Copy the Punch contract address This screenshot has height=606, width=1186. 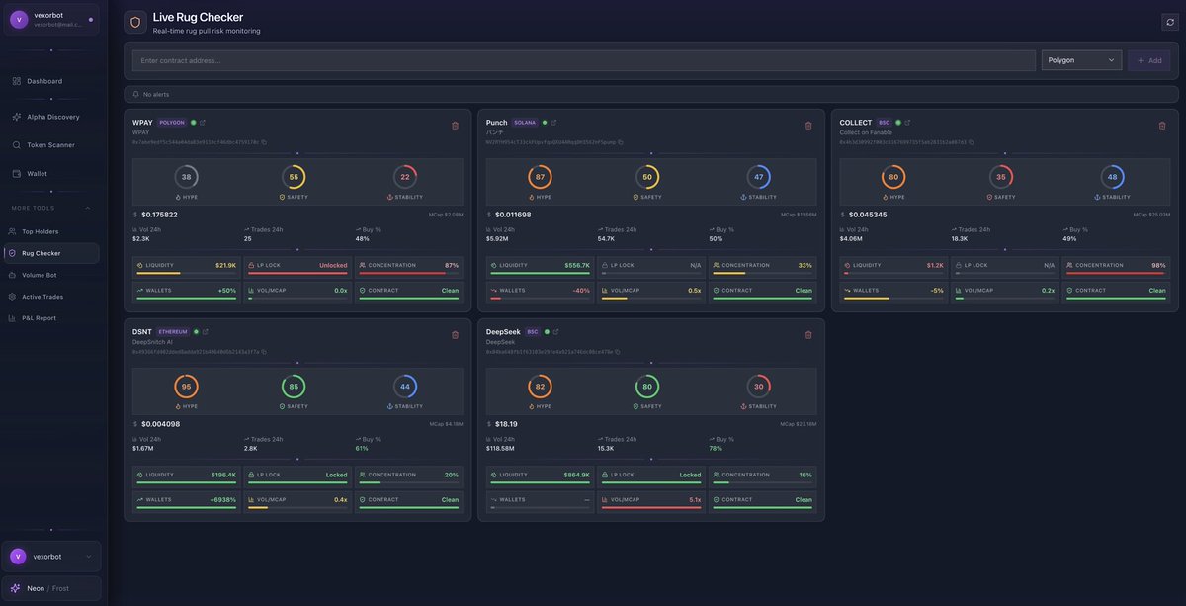click(620, 142)
